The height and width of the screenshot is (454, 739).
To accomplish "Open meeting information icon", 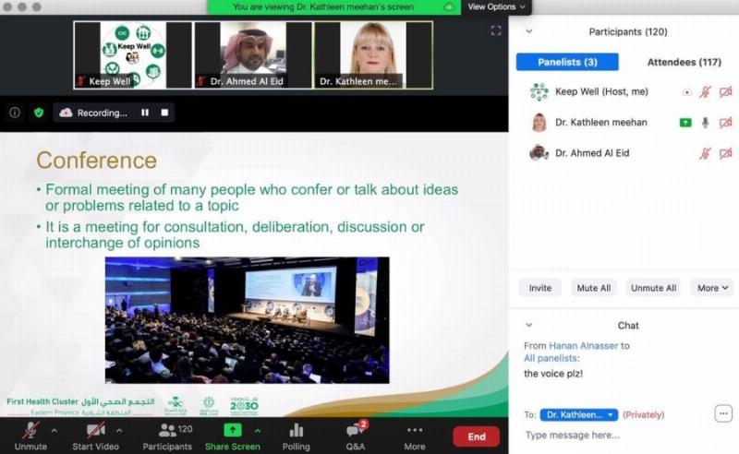I will 15,113.
